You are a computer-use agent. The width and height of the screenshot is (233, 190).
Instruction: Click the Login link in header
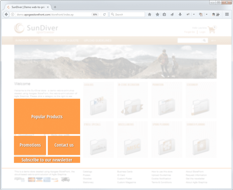[x=202, y=32]
